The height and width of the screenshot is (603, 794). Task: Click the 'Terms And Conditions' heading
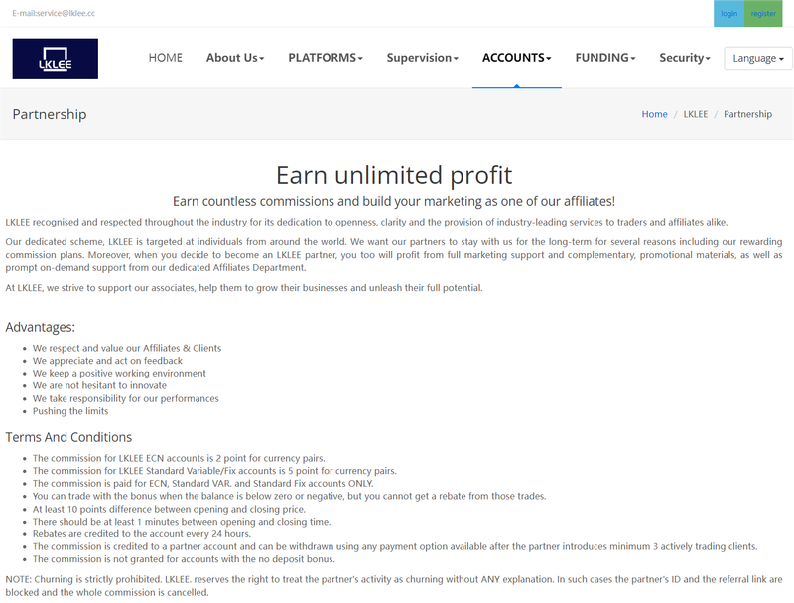pyautogui.click(x=68, y=437)
